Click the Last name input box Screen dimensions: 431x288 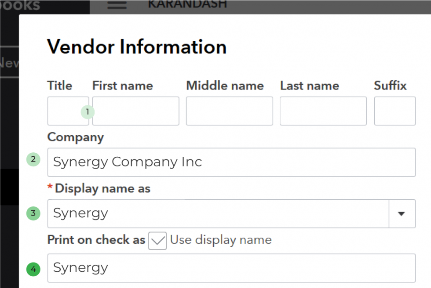coord(323,111)
